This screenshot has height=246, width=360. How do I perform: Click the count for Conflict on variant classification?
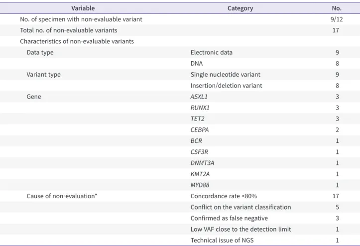[337, 207]
